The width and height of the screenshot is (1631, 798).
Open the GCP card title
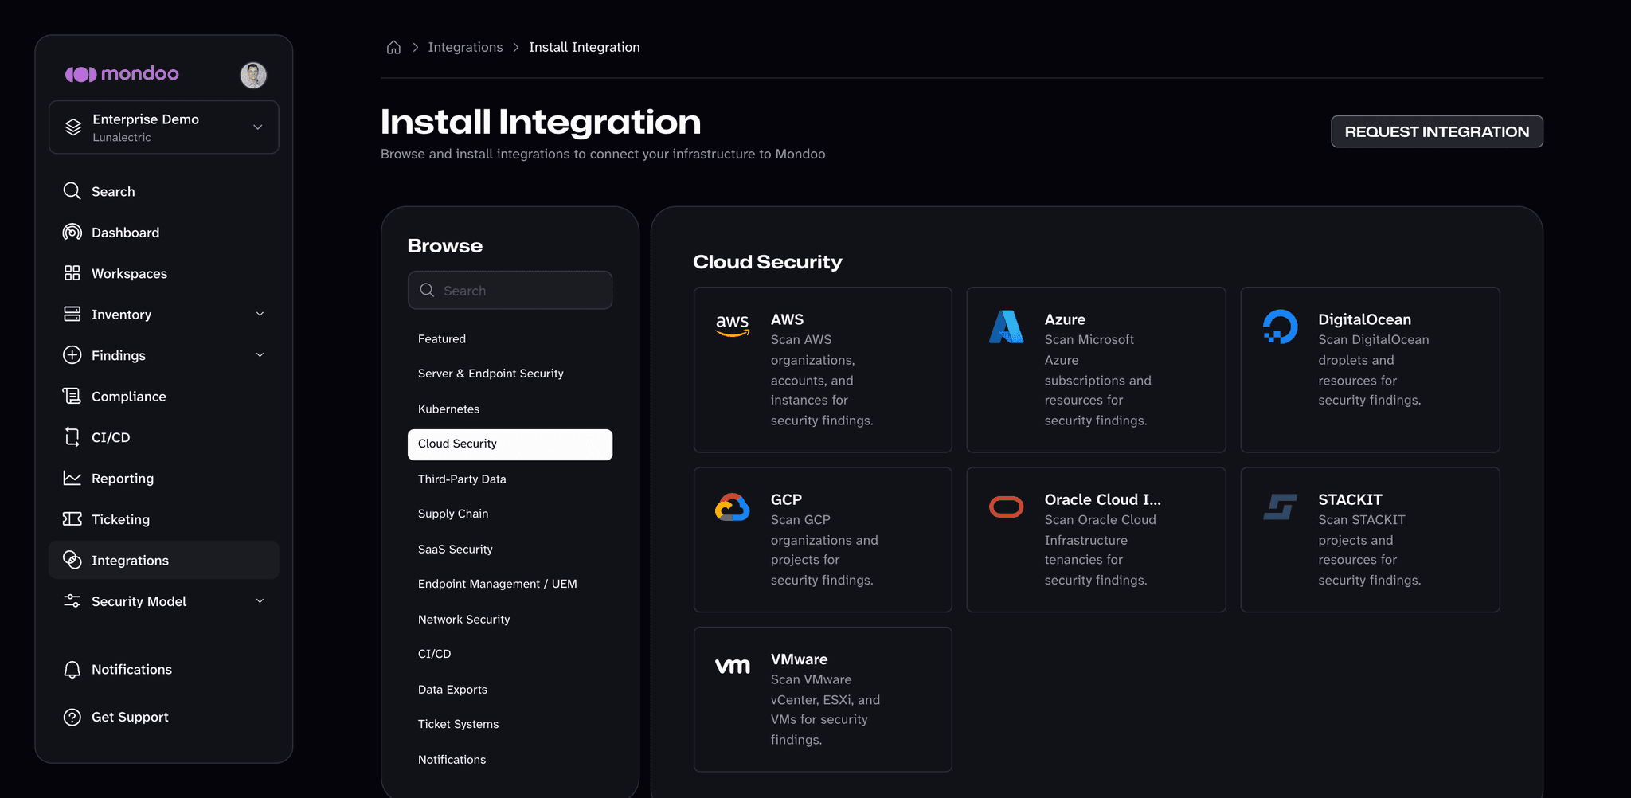click(x=786, y=499)
